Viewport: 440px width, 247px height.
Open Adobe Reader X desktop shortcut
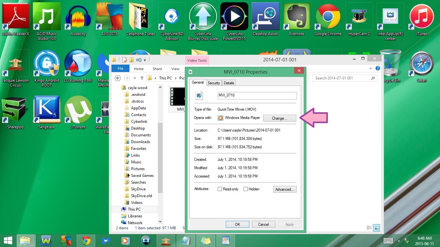coord(15,19)
